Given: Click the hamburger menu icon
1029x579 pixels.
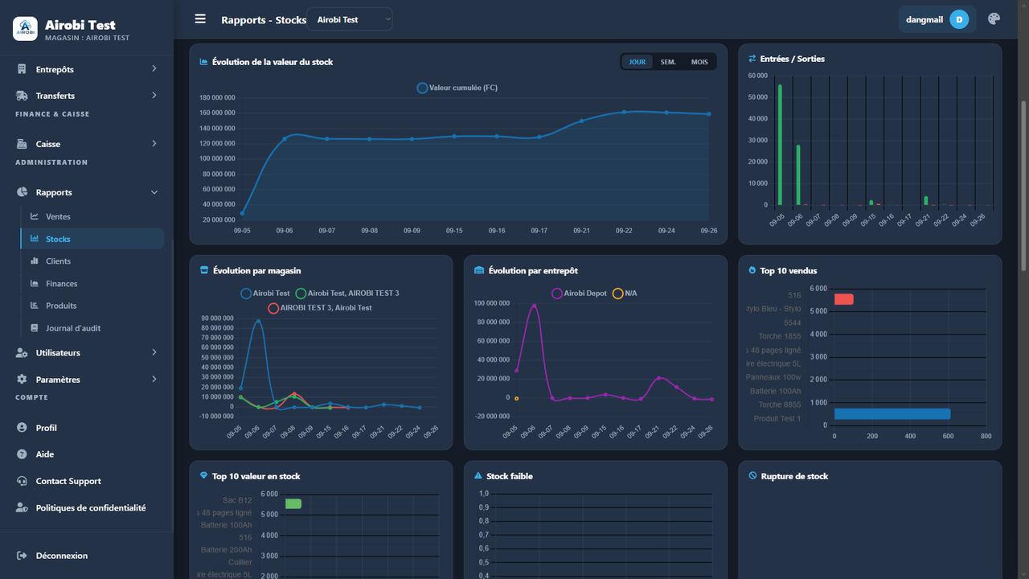Looking at the screenshot, I should tap(200, 19).
